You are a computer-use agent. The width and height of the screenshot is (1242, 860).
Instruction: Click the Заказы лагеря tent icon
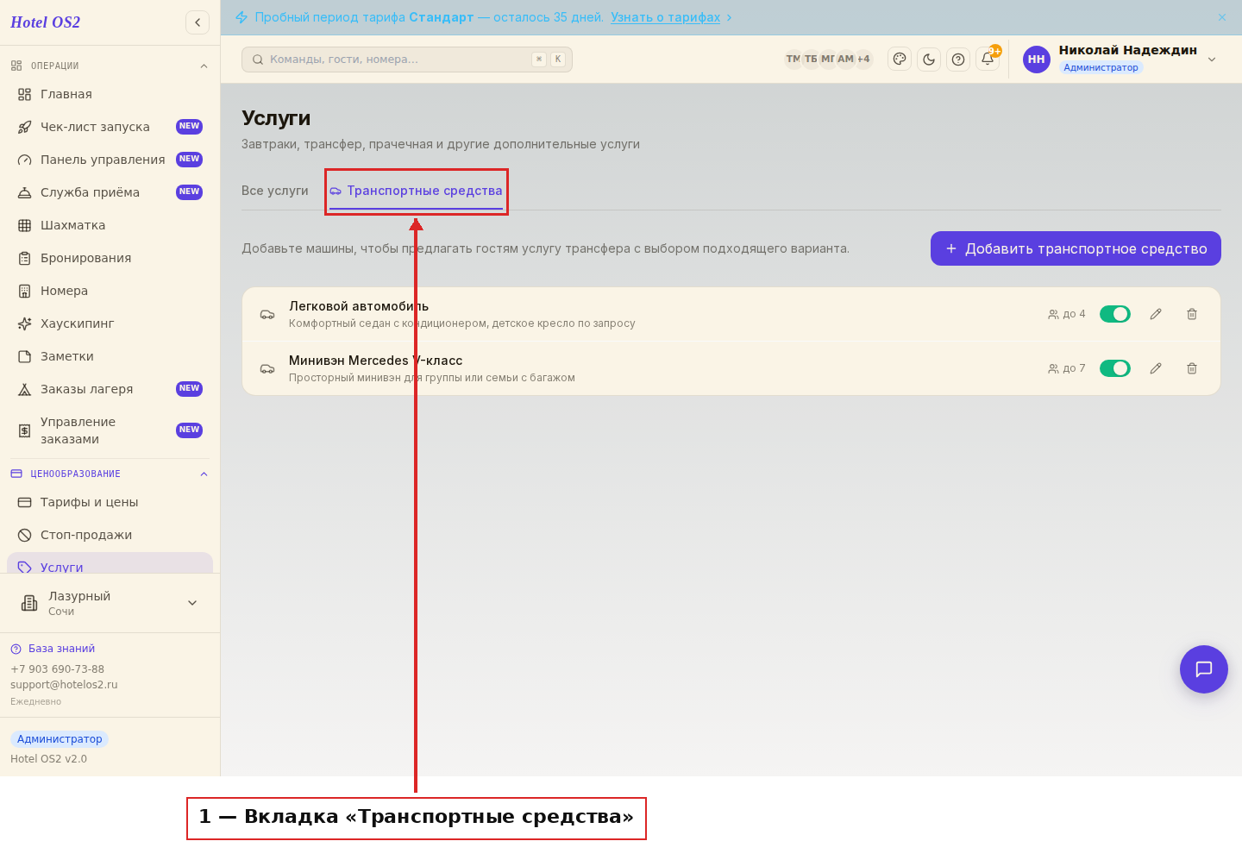click(25, 389)
